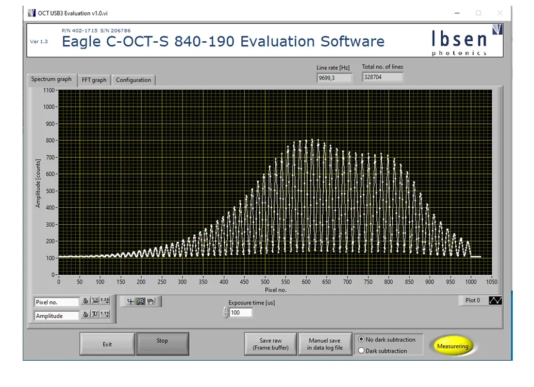Open Y-axis format options dropdown
The height and width of the screenshot is (387, 534).
click(x=105, y=314)
